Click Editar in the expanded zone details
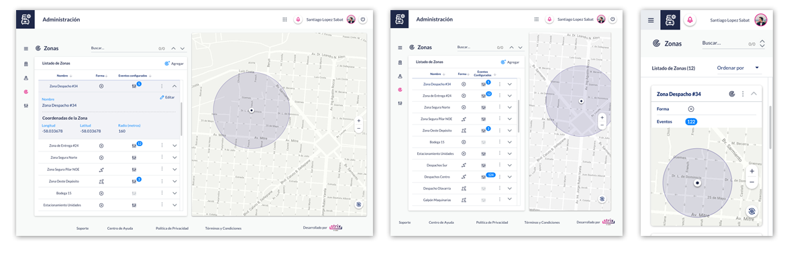This screenshot has width=793, height=254. click(168, 97)
